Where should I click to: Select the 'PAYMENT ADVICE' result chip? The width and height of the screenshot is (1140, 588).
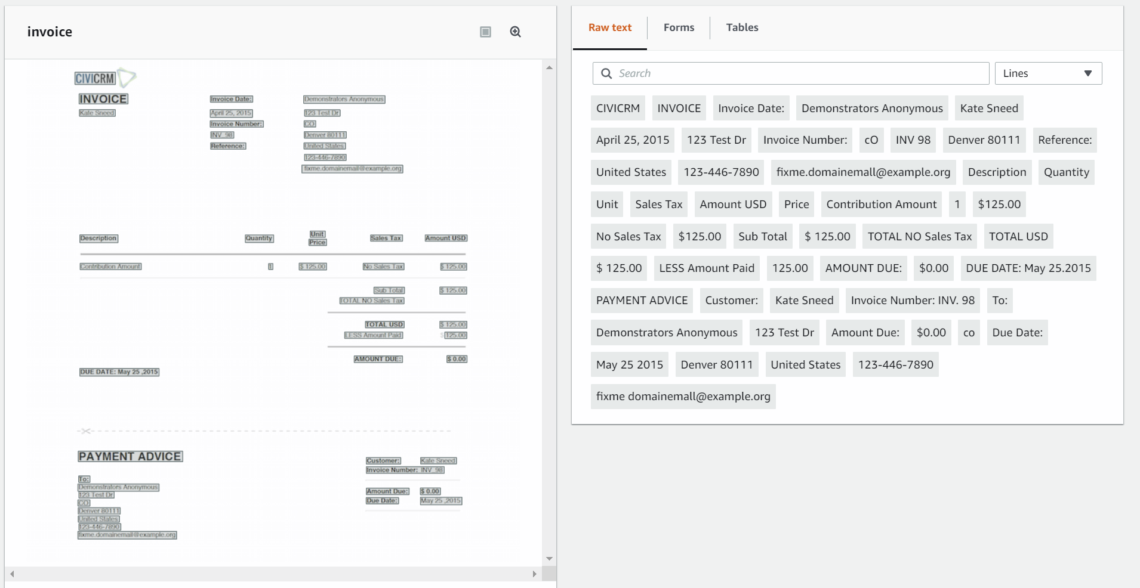coord(642,301)
